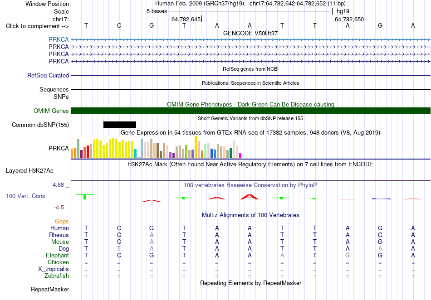The image size is (431, 300).
Task: Click the light-blue PRKCA transcript label
Action: tap(59, 39)
